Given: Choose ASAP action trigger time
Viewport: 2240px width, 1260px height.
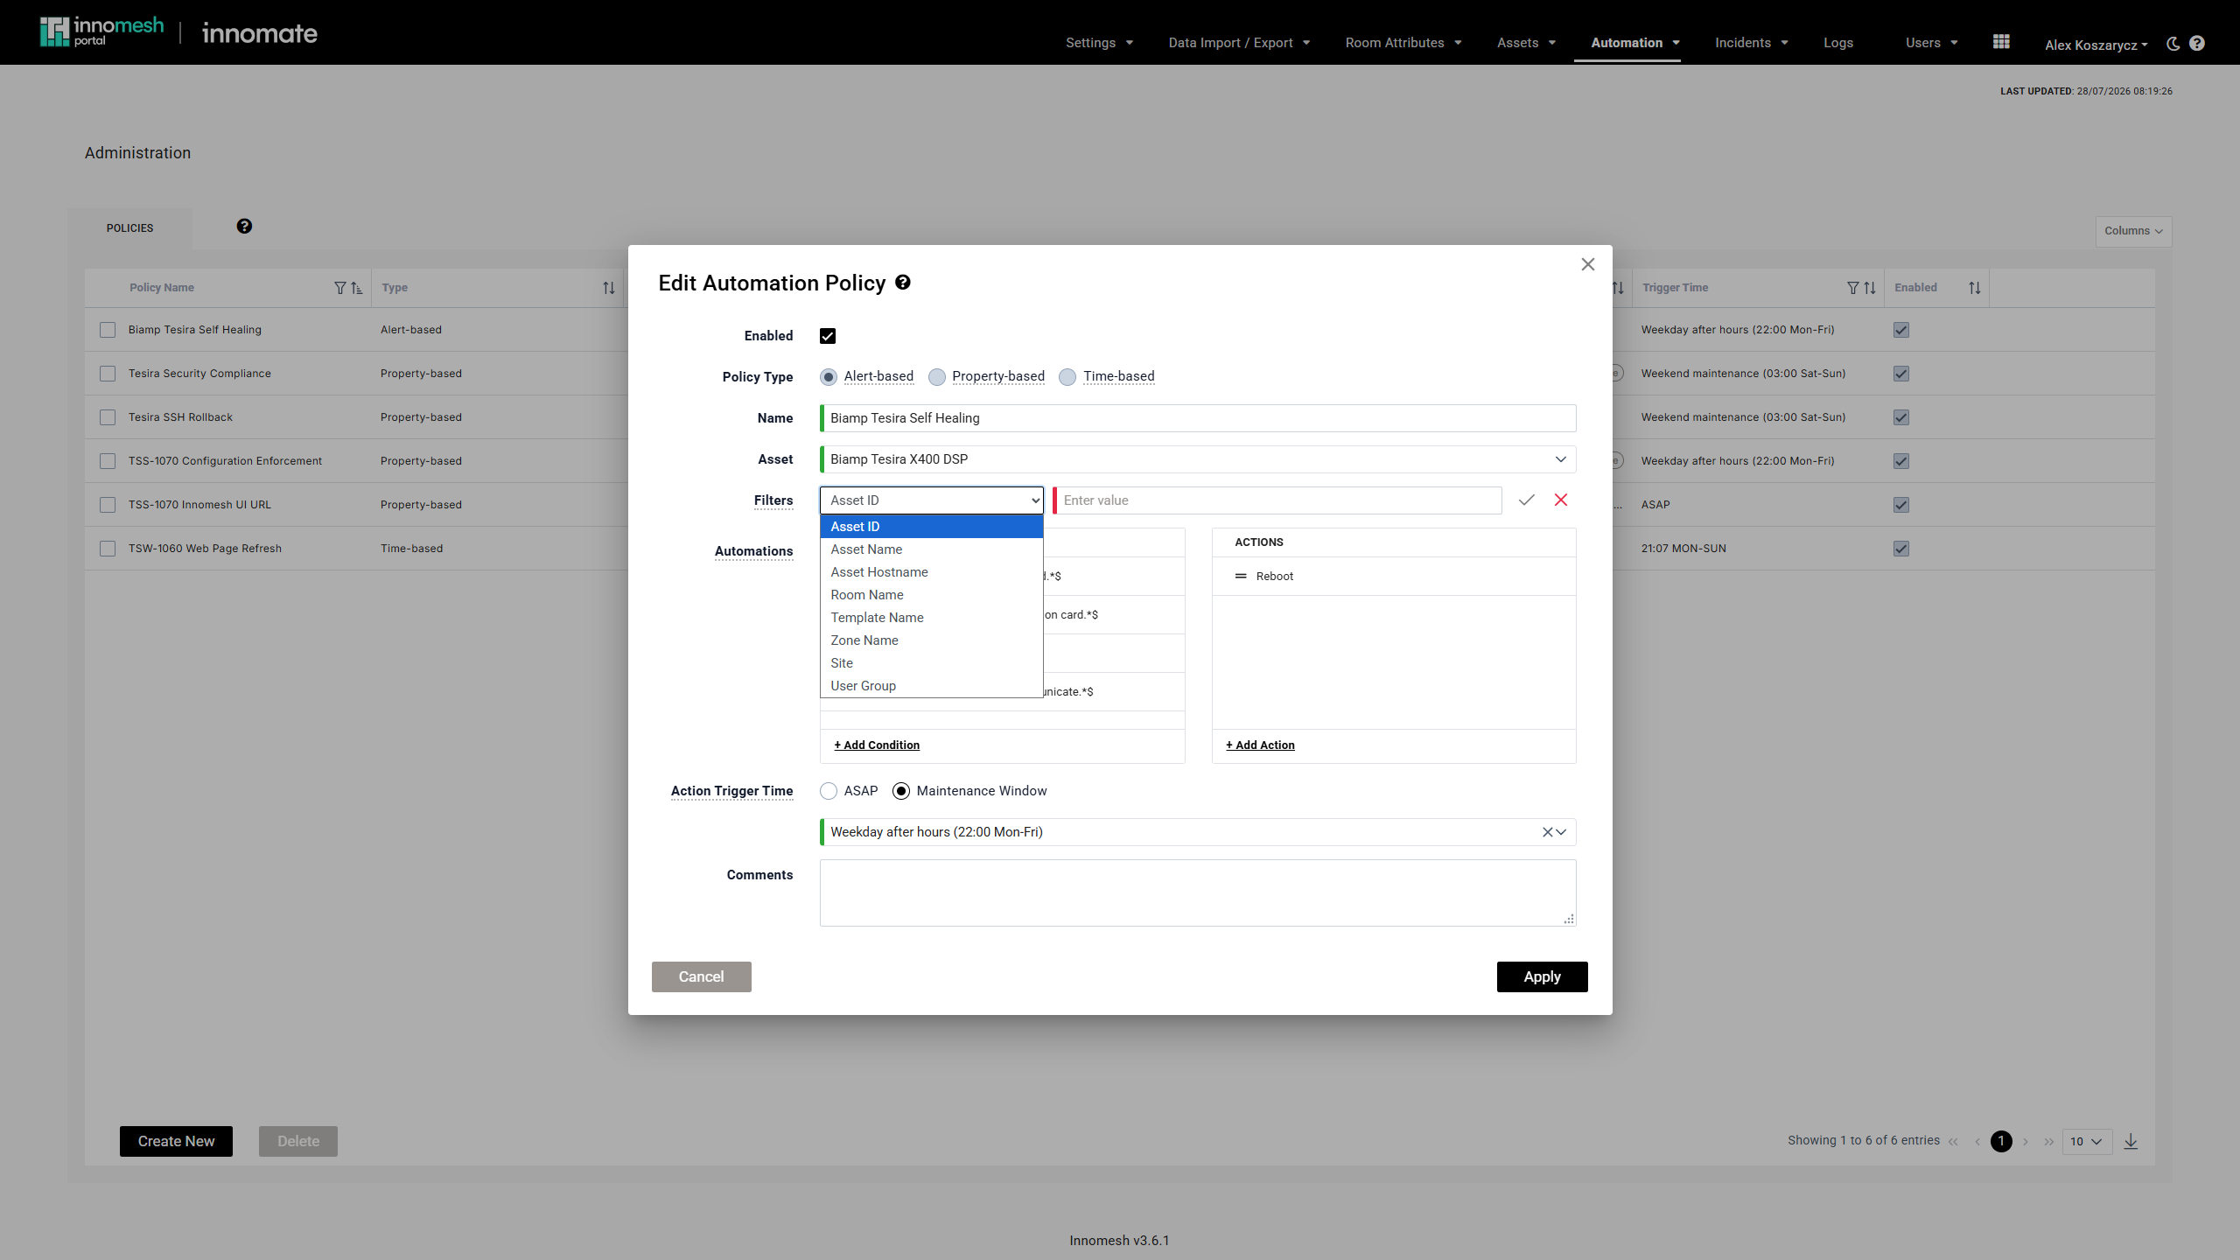Looking at the screenshot, I should point(829,791).
